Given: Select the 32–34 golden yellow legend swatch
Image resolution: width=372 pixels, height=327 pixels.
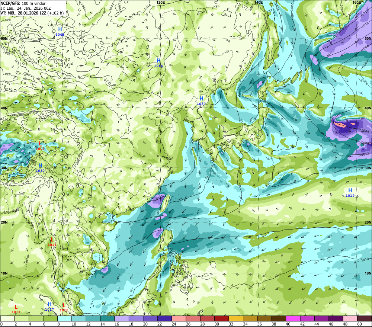Looking at the screenshot, I should coord(236,318).
